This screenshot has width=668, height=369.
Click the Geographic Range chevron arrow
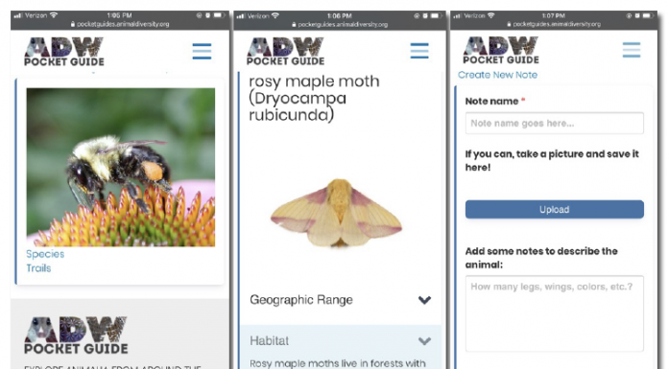(424, 300)
